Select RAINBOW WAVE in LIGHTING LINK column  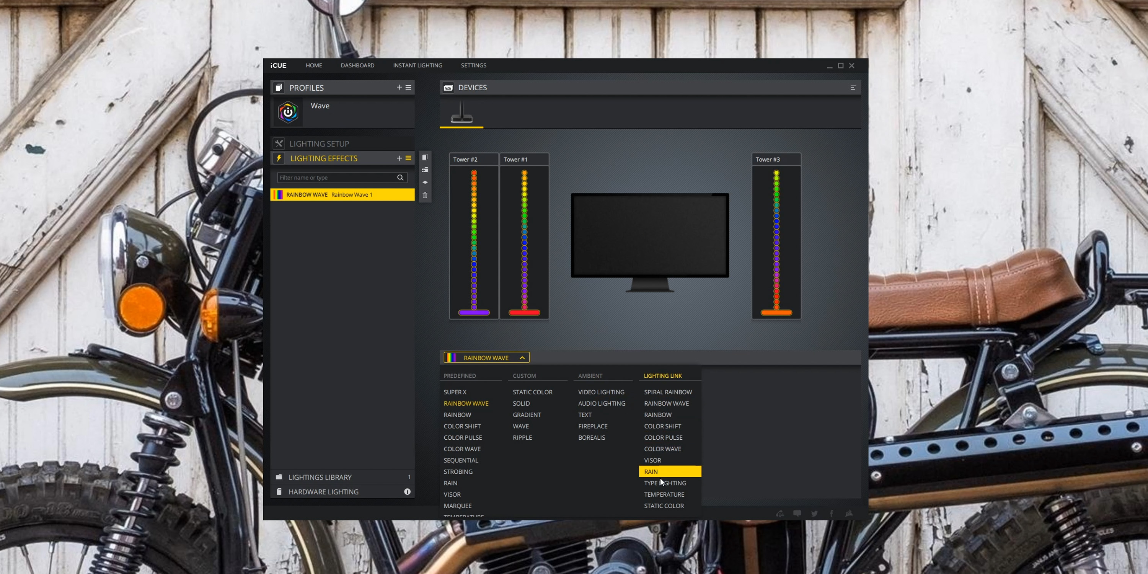click(x=665, y=403)
